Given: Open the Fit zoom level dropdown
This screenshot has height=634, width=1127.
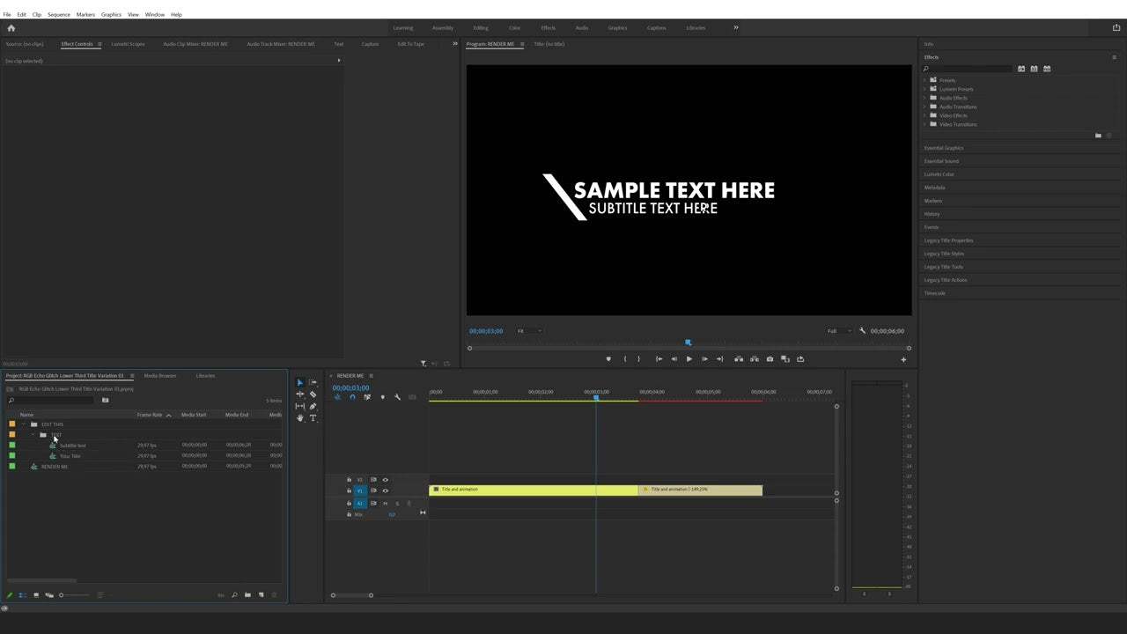Looking at the screenshot, I should tap(528, 331).
